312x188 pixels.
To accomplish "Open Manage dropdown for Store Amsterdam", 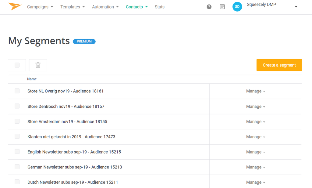I will coord(256,121).
